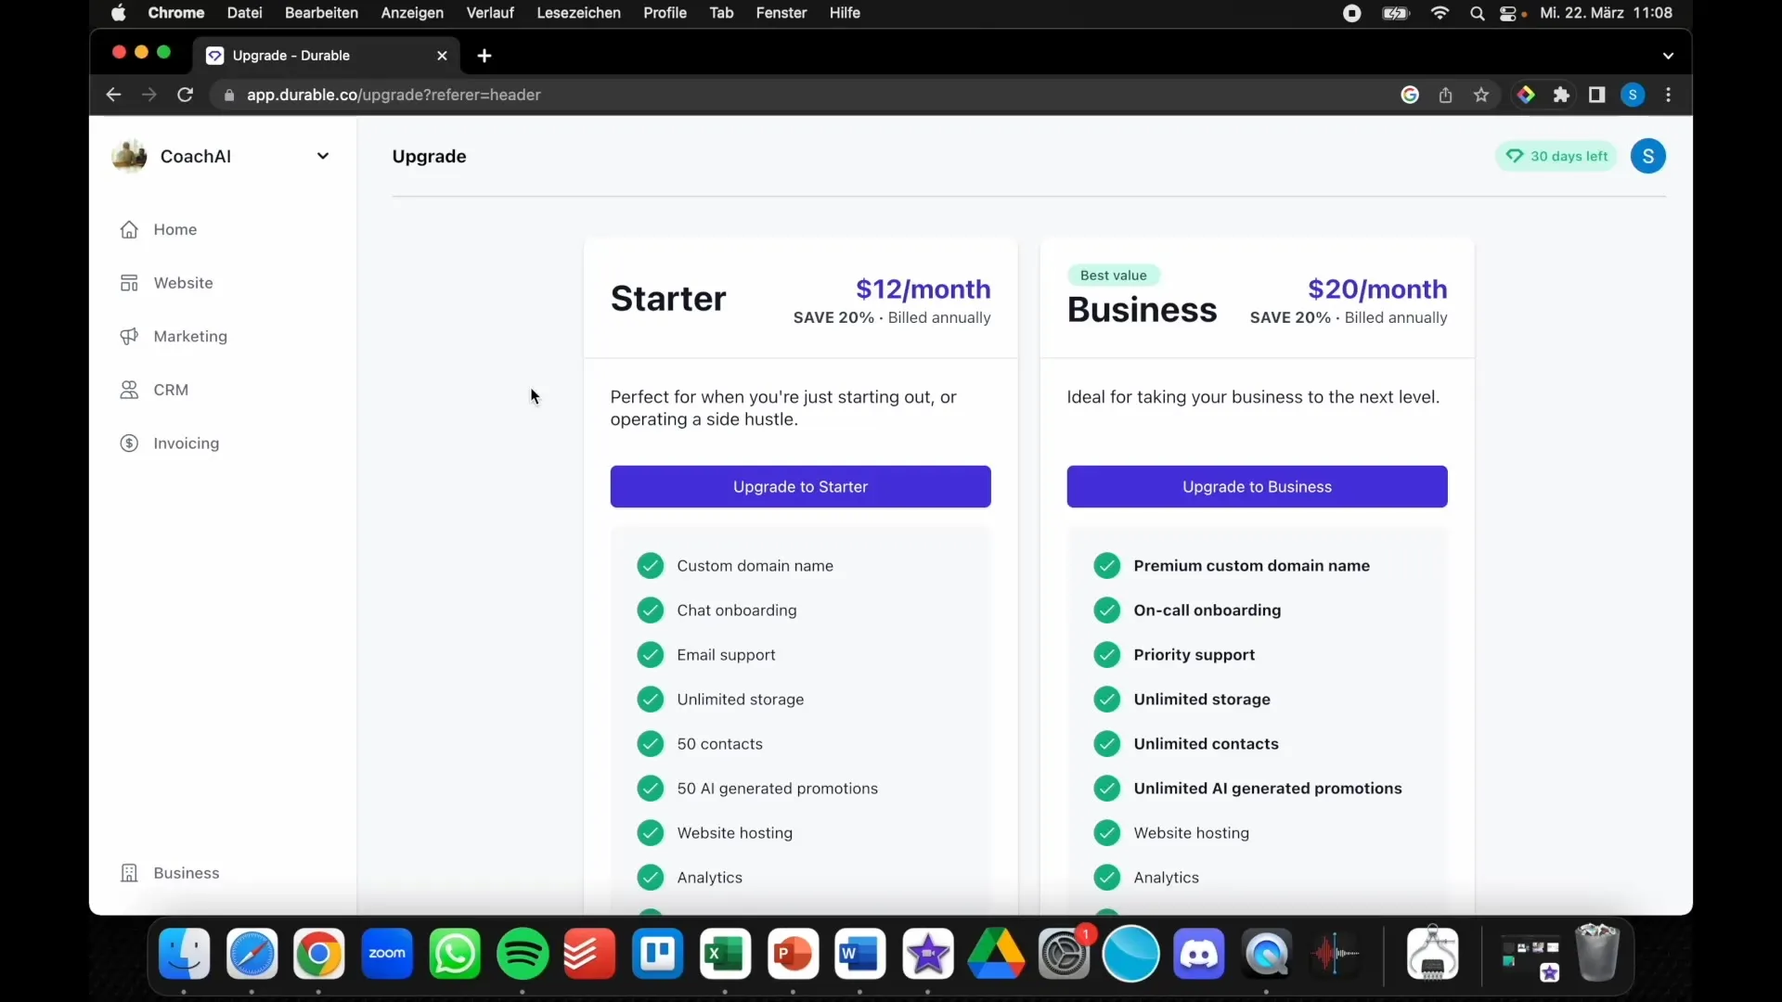Close the Upgrade - Durable tab
The width and height of the screenshot is (1782, 1002).
[442, 56]
